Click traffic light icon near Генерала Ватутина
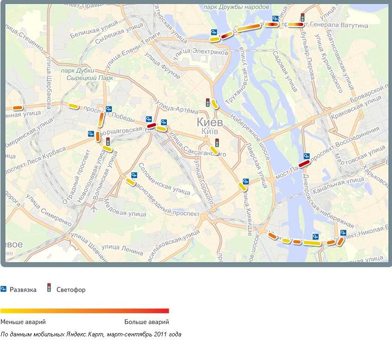Screen dimensions: 392x341 tap(302, 17)
